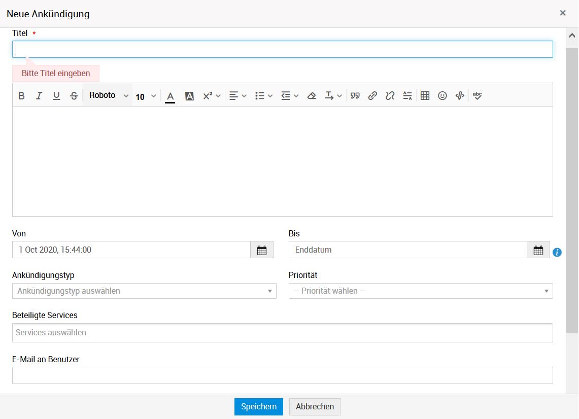Run the spell check tool

coord(477,95)
